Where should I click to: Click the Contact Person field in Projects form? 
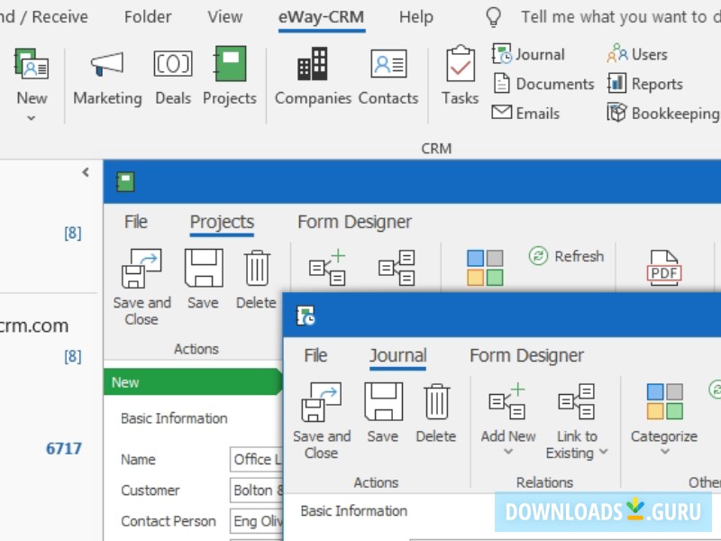tap(257, 521)
